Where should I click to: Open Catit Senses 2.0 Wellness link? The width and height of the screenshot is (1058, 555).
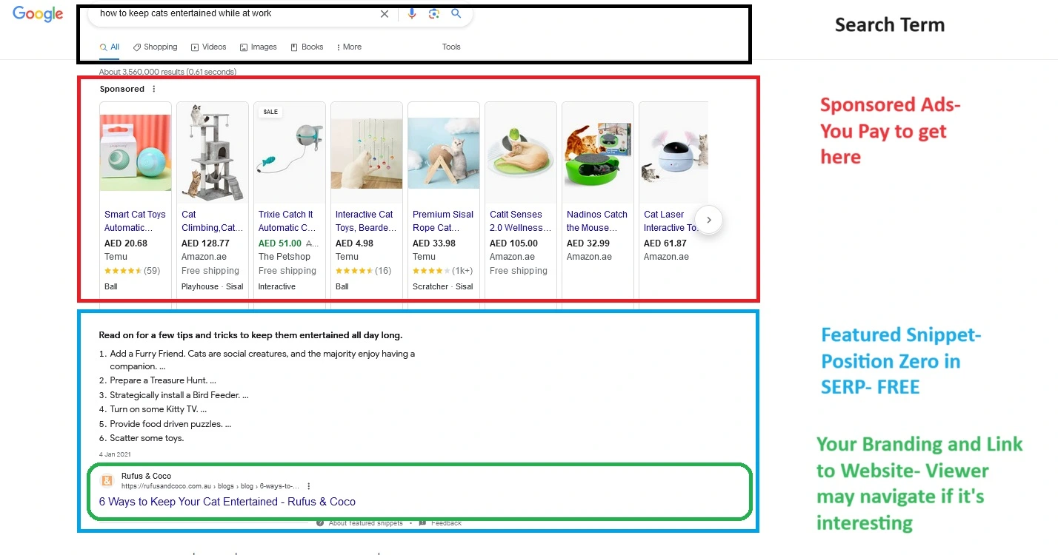[x=519, y=221]
